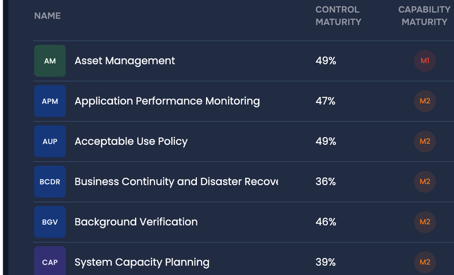Click the AM Asset Management icon badge
Image resolution: width=454 pixels, height=275 pixels.
(x=50, y=61)
